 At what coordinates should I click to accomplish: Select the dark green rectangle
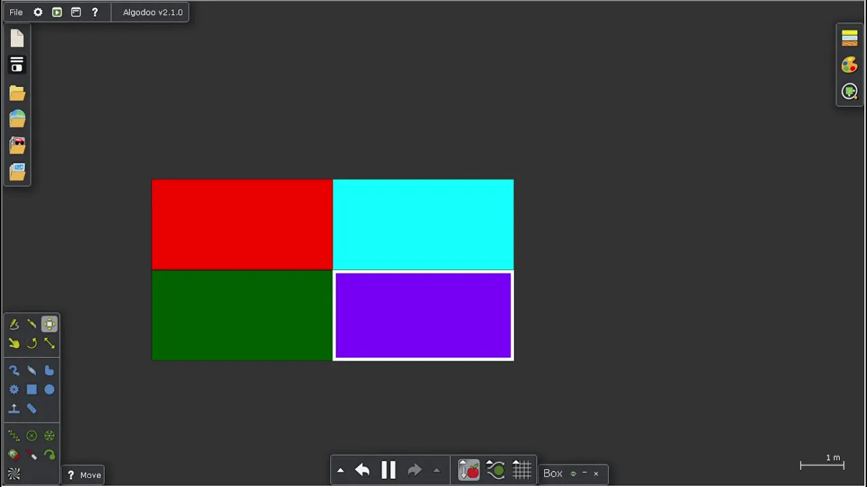242,315
